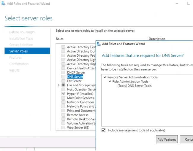The height and width of the screenshot is (151, 193).
Task: Click the Hyper-V (Installed) checkbox
Action: click(x=63, y=93)
